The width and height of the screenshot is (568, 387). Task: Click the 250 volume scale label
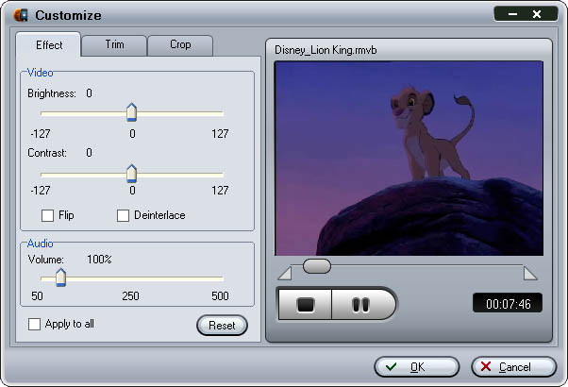(130, 296)
